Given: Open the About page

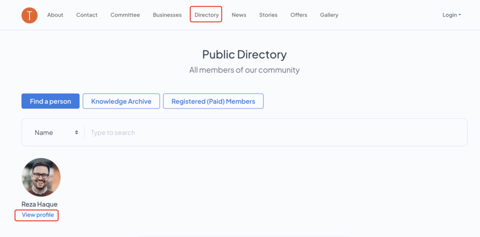Looking at the screenshot, I should [55, 15].
